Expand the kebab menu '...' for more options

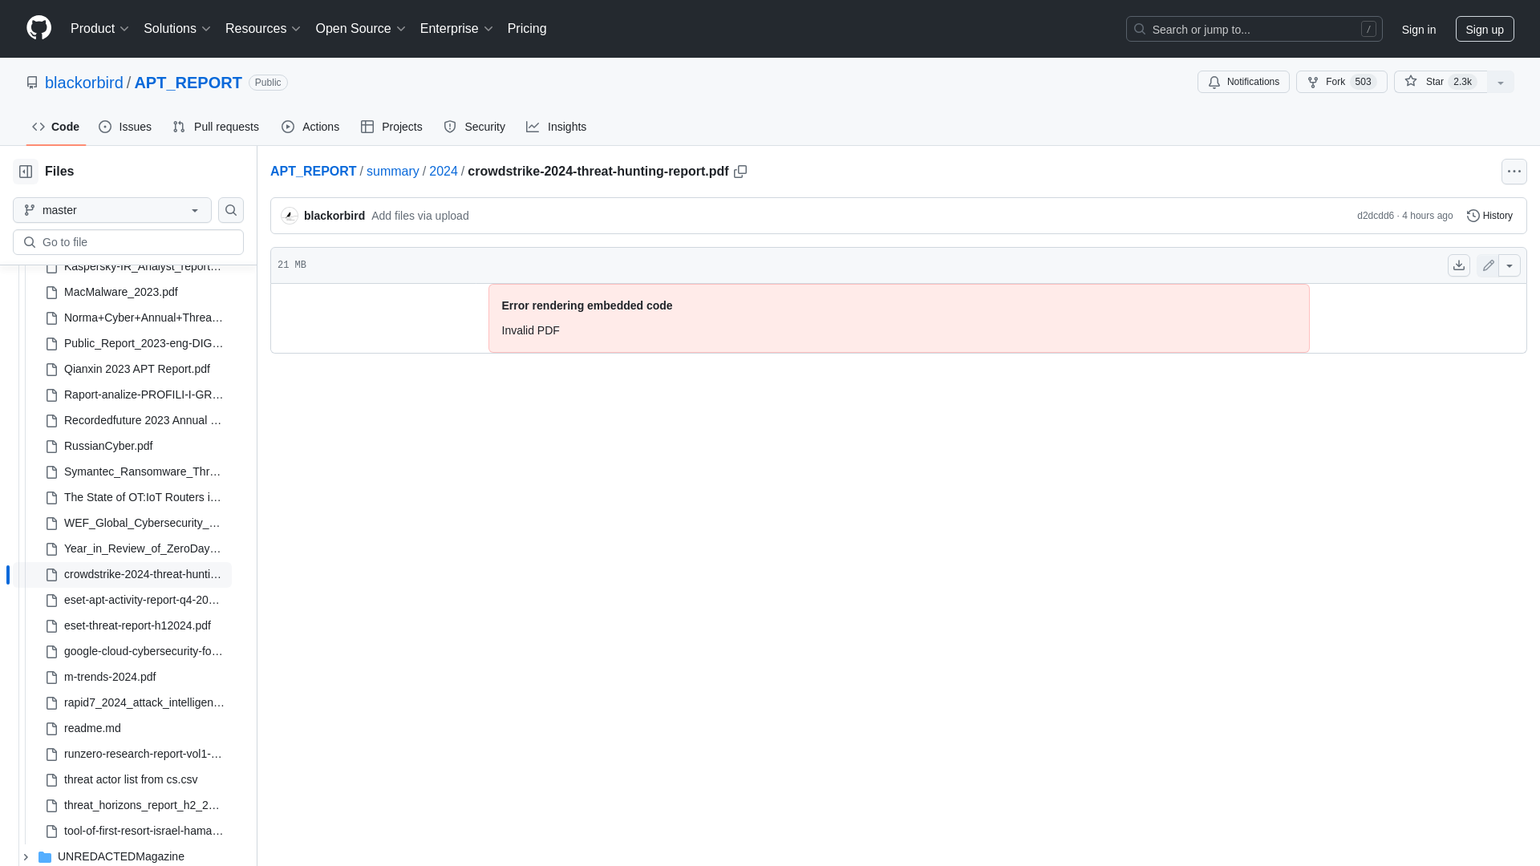(1514, 172)
